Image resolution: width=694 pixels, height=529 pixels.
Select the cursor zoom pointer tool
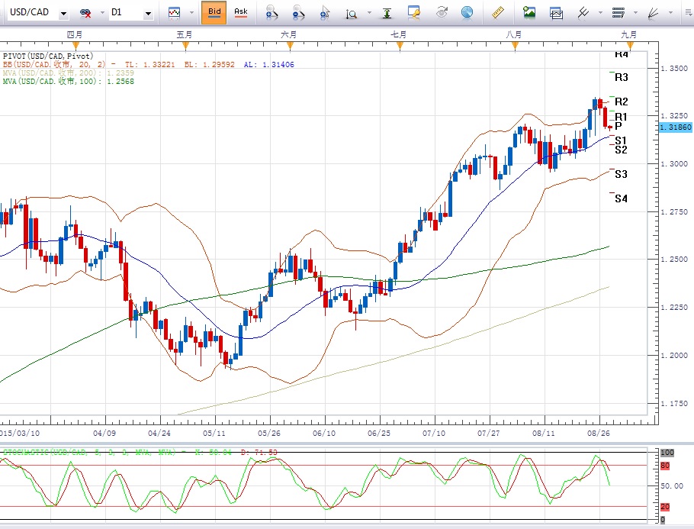coord(325,13)
